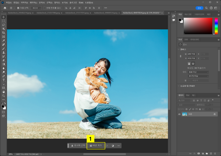Open the search icon at top right
This screenshot has width=221, height=156.
(x=207, y=8)
